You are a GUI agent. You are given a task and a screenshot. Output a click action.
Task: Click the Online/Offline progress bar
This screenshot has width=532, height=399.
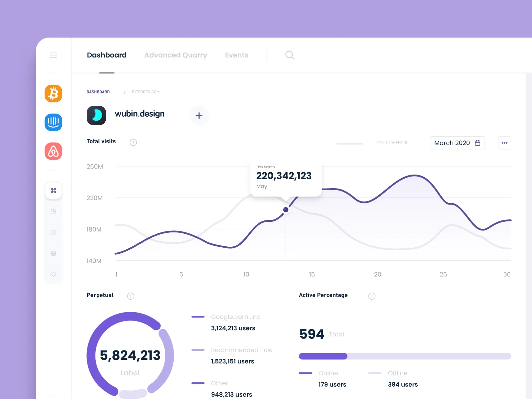tap(405, 356)
